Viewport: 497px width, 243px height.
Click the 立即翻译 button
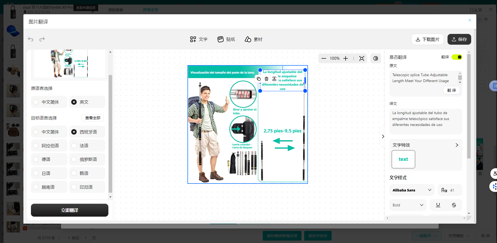pyautogui.click(x=70, y=210)
